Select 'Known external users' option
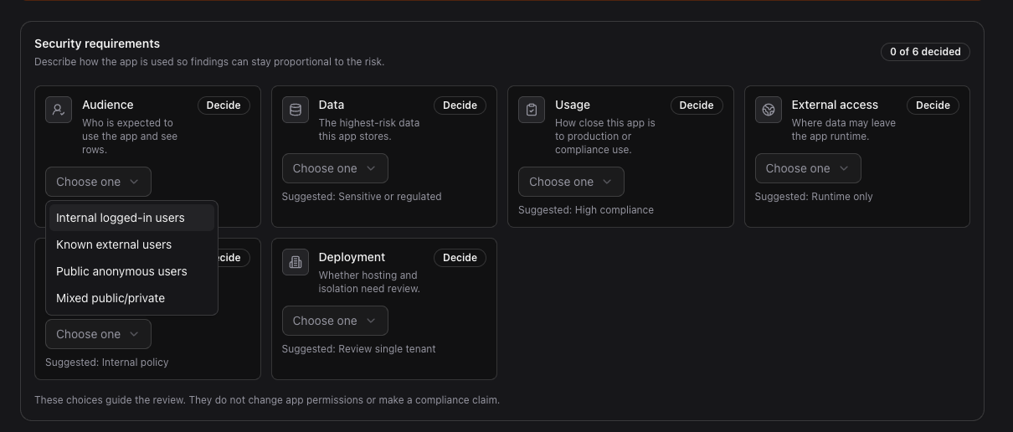 (131, 244)
